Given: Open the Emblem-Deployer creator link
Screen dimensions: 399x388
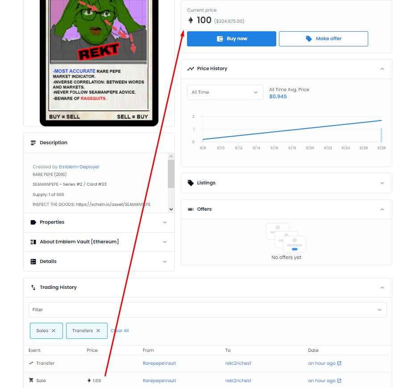Looking at the screenshot, I should pos(79,167).
